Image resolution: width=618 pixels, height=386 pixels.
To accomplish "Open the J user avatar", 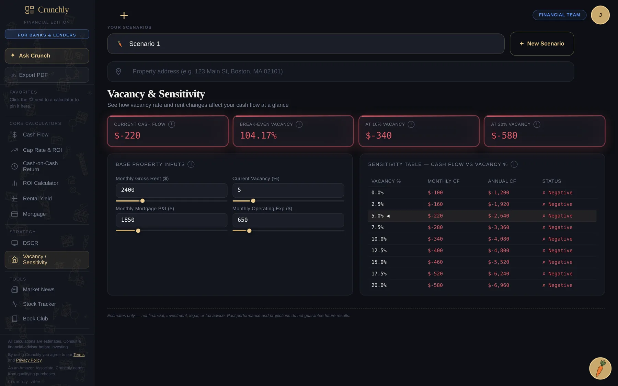I will pyautogui.click(x=600, y=15).
